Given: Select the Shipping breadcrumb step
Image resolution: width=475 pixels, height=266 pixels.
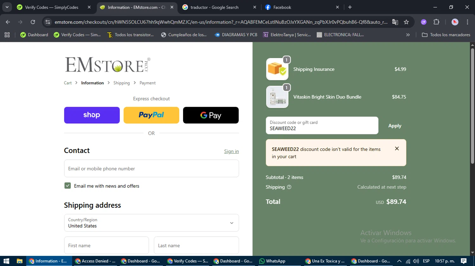Looking at the screenshot, I should pyautogui.click(x=122, y=83).
